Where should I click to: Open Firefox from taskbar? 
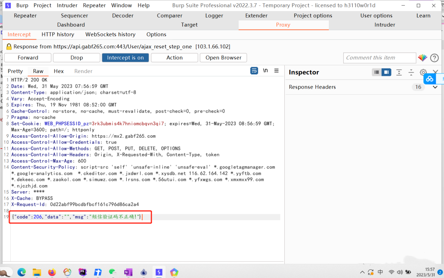coord(52,272)
